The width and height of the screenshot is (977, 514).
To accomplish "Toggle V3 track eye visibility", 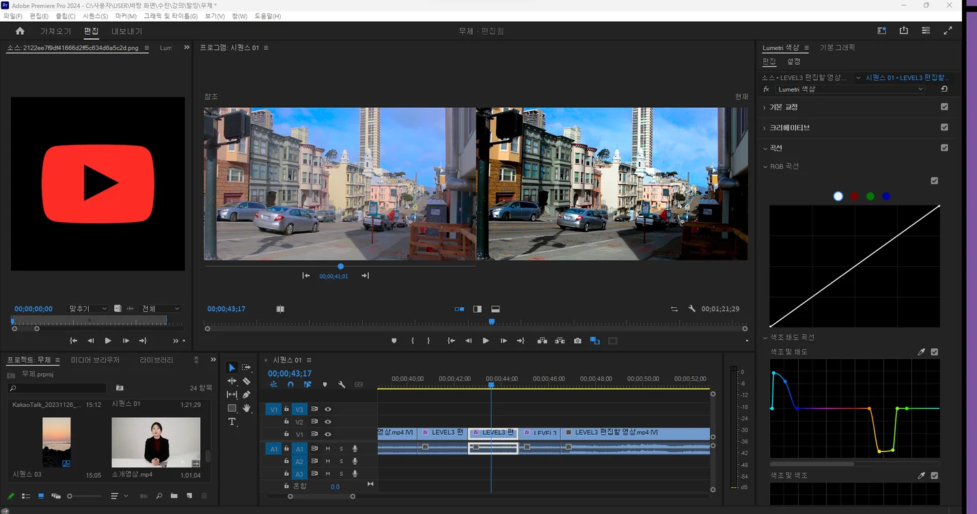I will tap(328, 410).
